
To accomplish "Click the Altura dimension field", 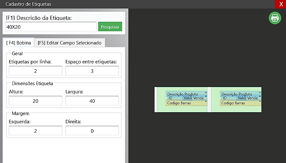I will [36, 101].
